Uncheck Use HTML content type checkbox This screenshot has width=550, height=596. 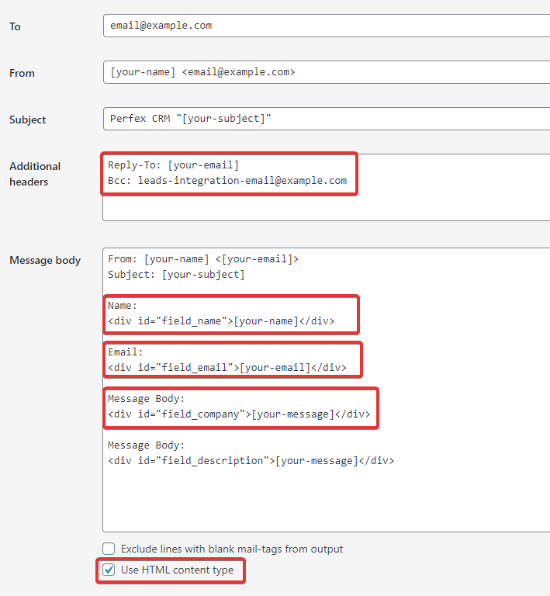[109, 570]
